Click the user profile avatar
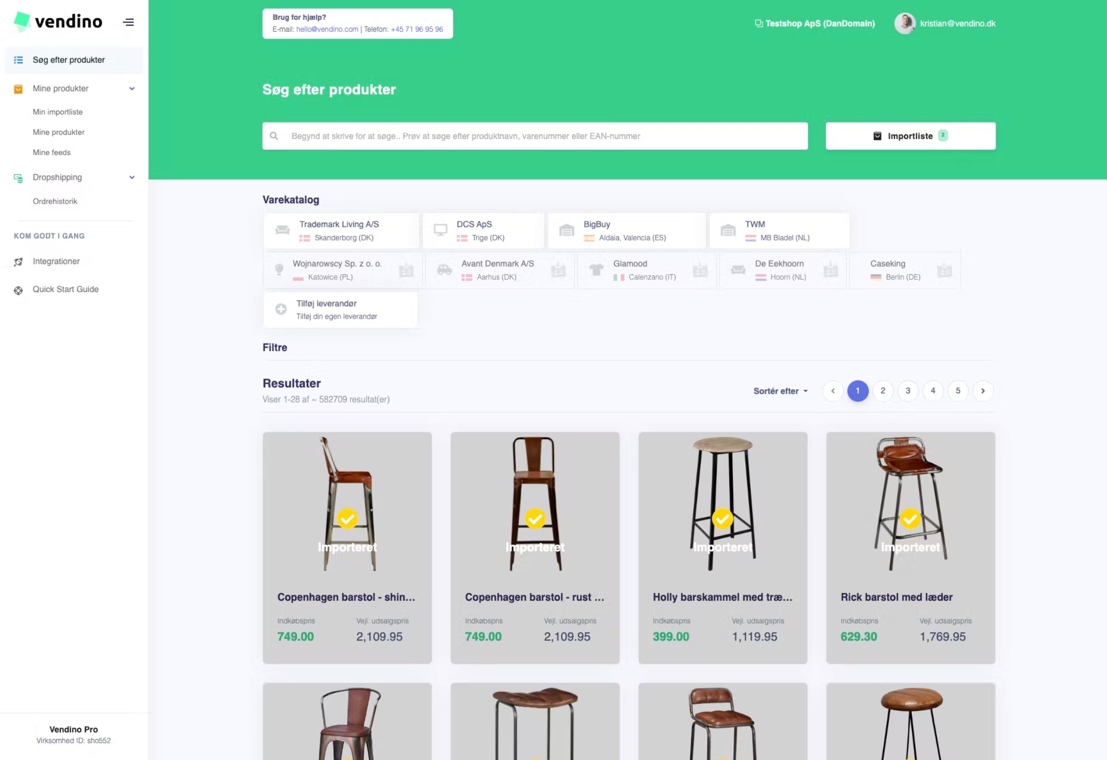The height and width of the screenshot is (760, 1107). click(904, 23)
